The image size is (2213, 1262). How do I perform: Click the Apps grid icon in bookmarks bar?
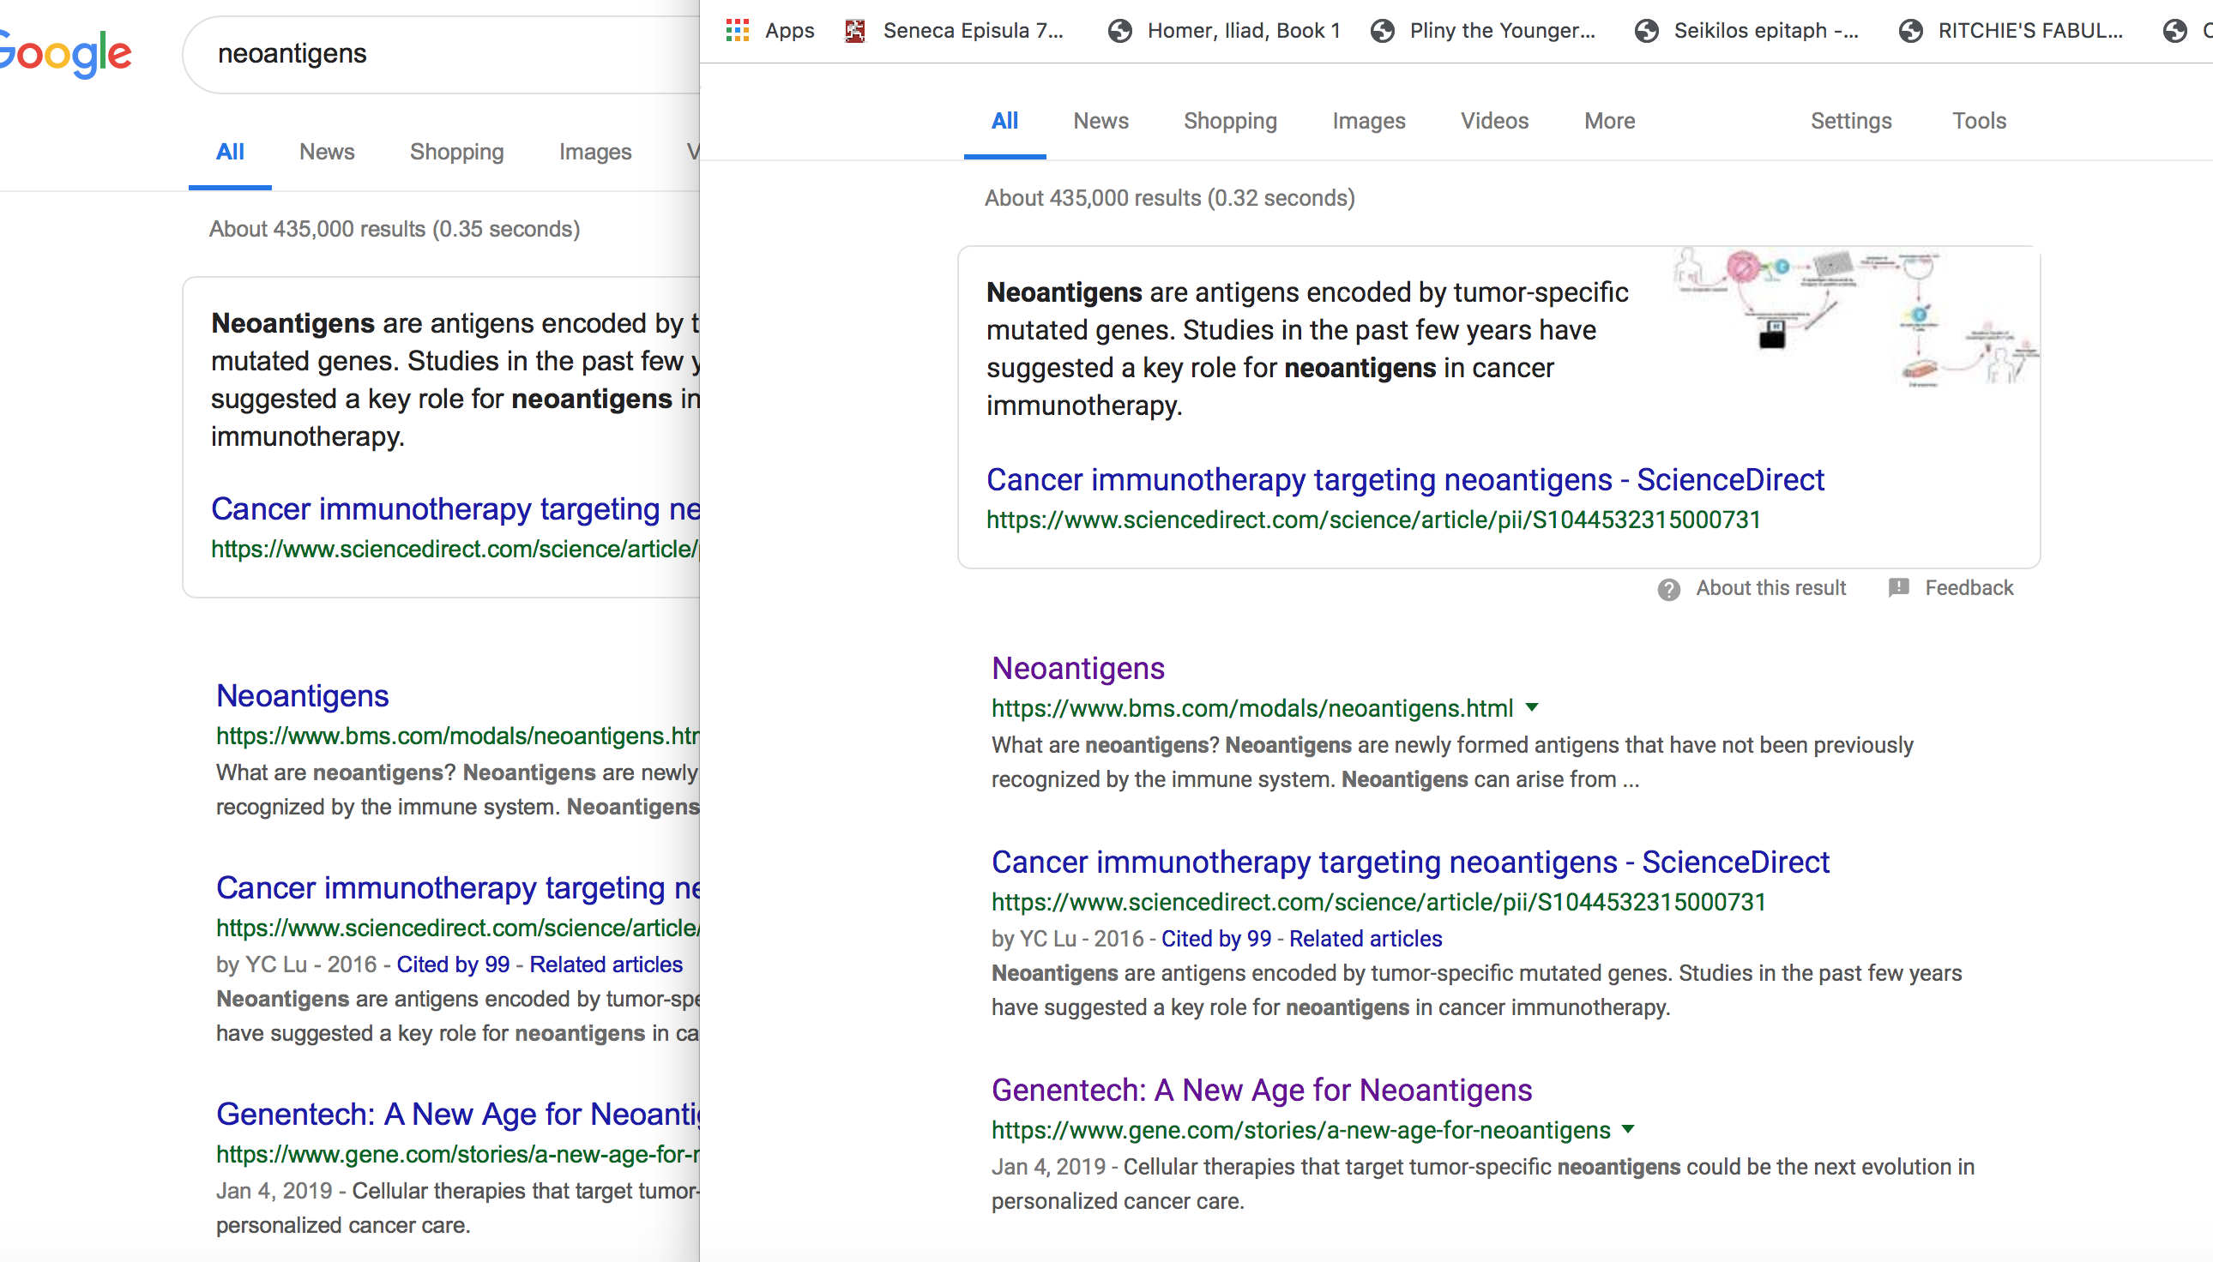click(737, 30)
